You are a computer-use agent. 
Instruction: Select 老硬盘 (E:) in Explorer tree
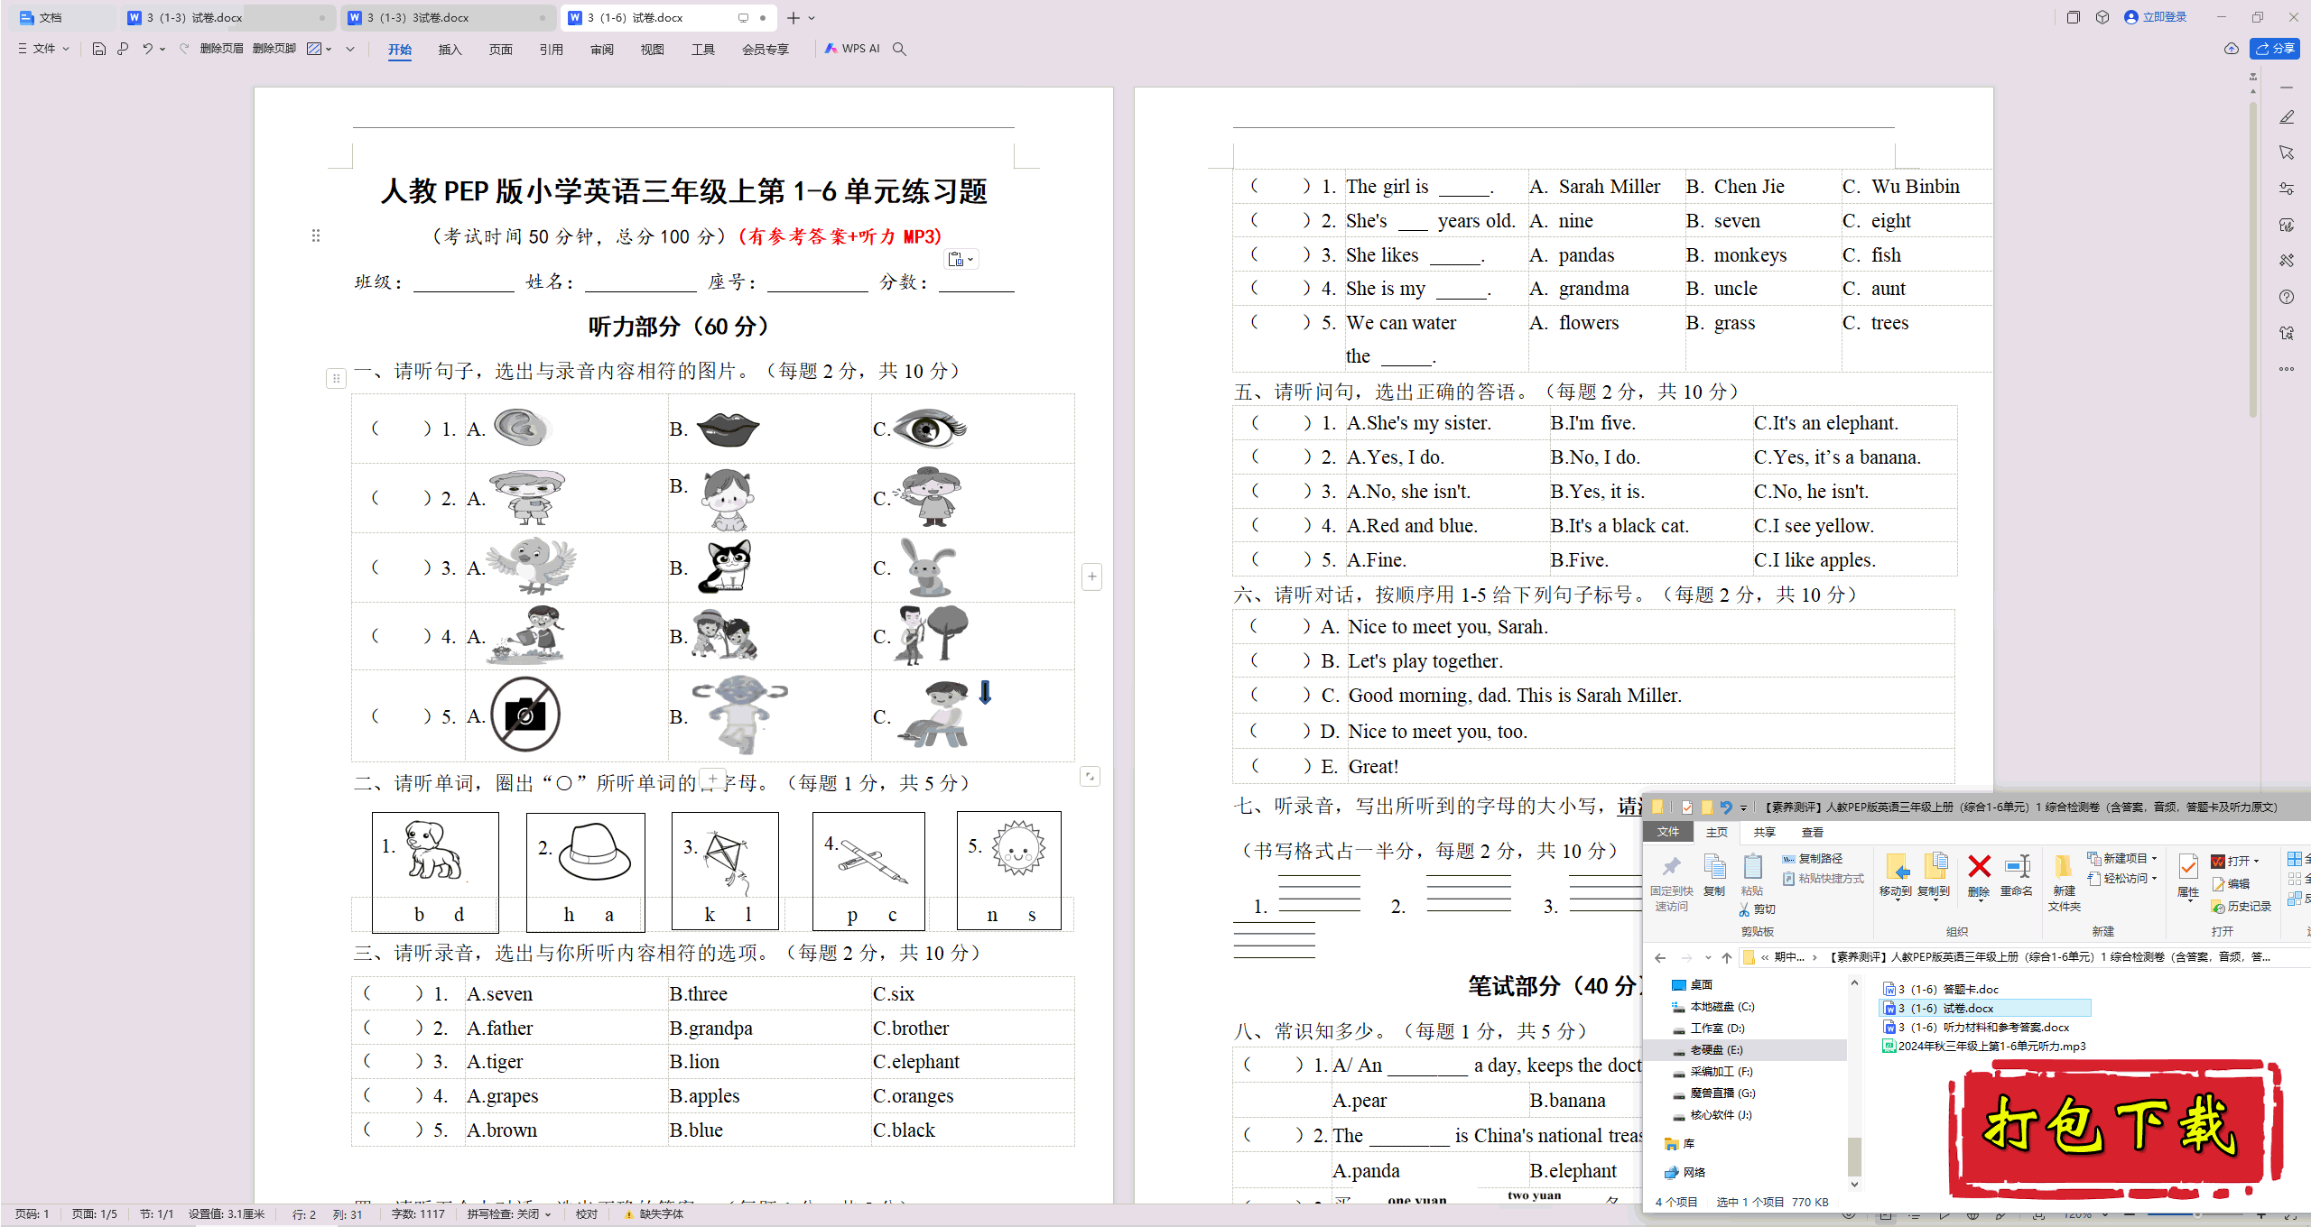coord(1715,1050)
